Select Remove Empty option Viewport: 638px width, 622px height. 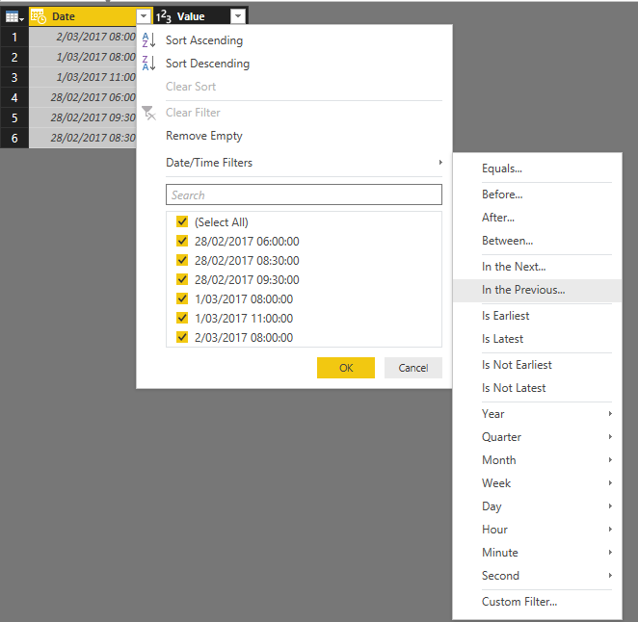pos(204,136)
